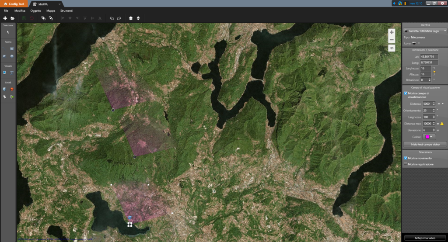The width and height of the screenshot is (448, 242).
Task: Check Mostra registrazione checkbox
Action: 406,164
